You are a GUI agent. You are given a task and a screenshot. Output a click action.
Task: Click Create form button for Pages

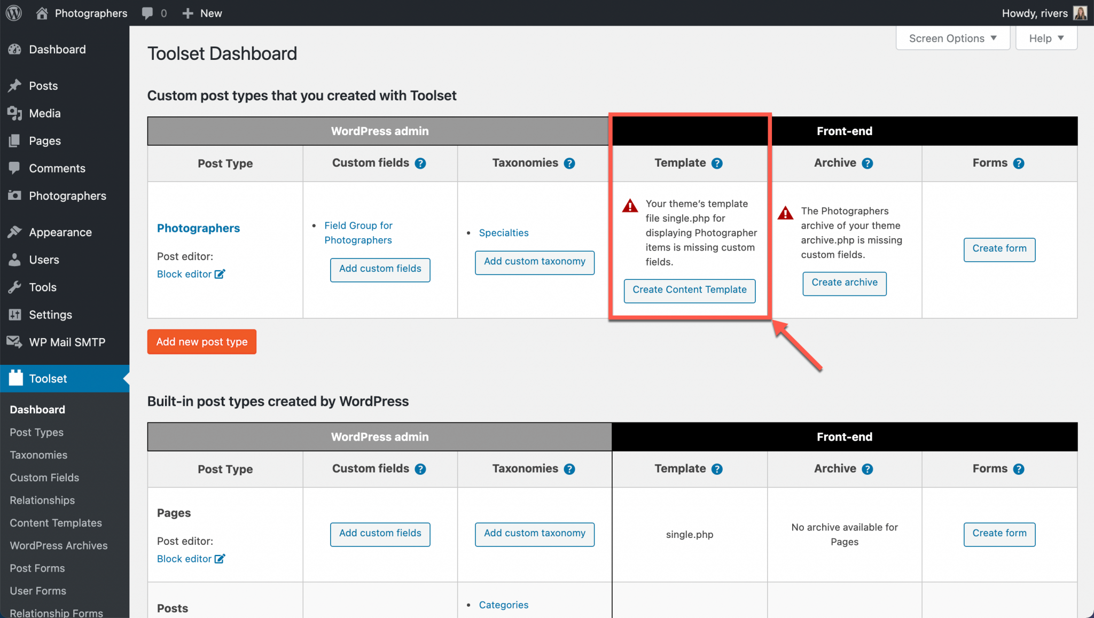coord(999,534)
